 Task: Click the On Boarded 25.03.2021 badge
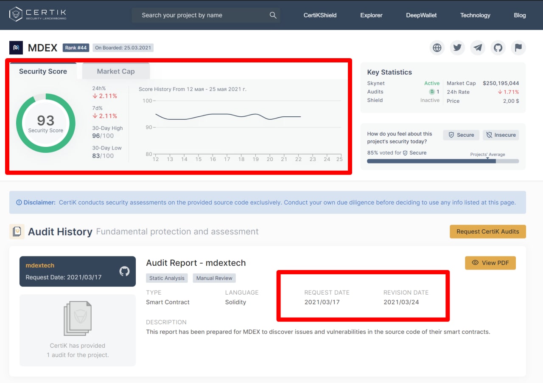coord(123,48)
